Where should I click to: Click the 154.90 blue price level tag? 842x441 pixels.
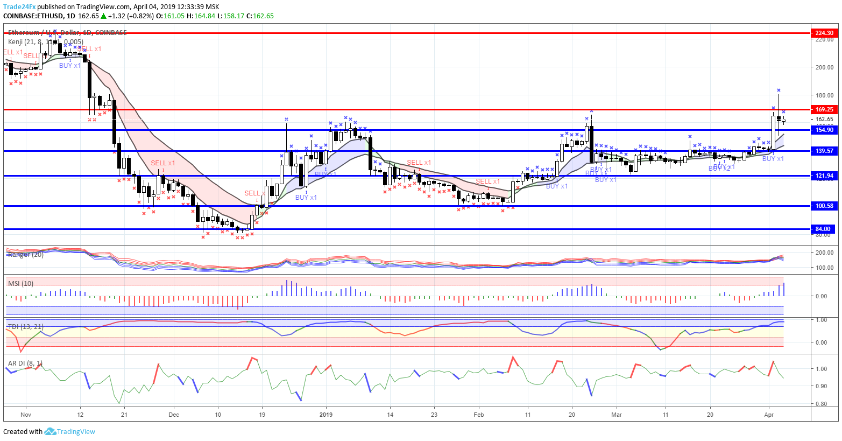click(x=824, y=130)
